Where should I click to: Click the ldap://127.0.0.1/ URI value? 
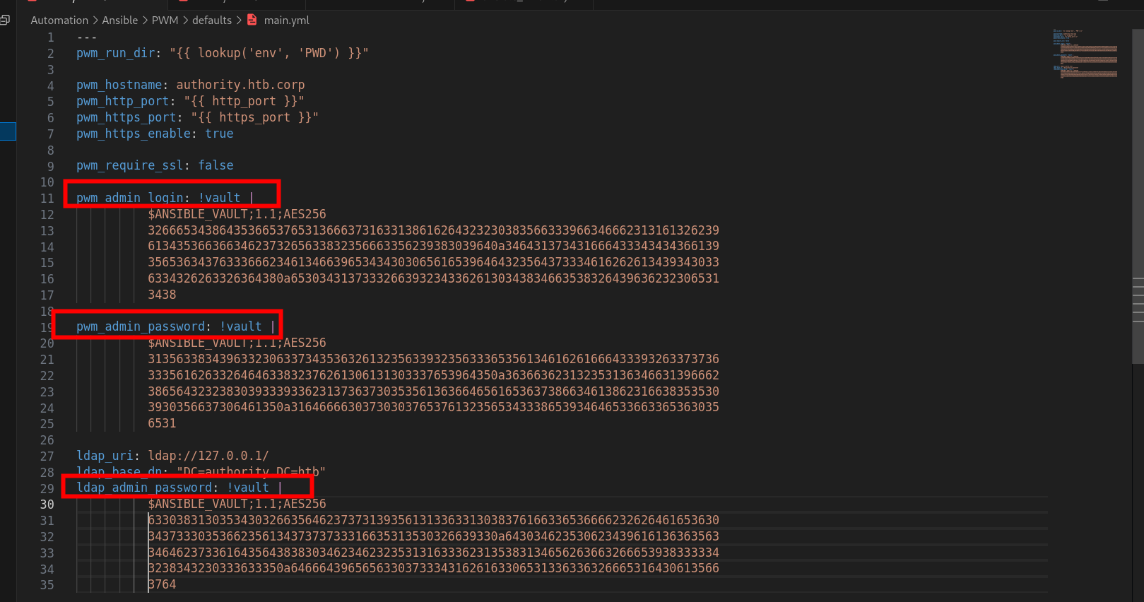click(208, 456)
